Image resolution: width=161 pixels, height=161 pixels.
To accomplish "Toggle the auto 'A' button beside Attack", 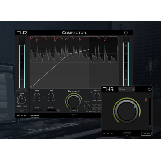I will click(91, 92).
